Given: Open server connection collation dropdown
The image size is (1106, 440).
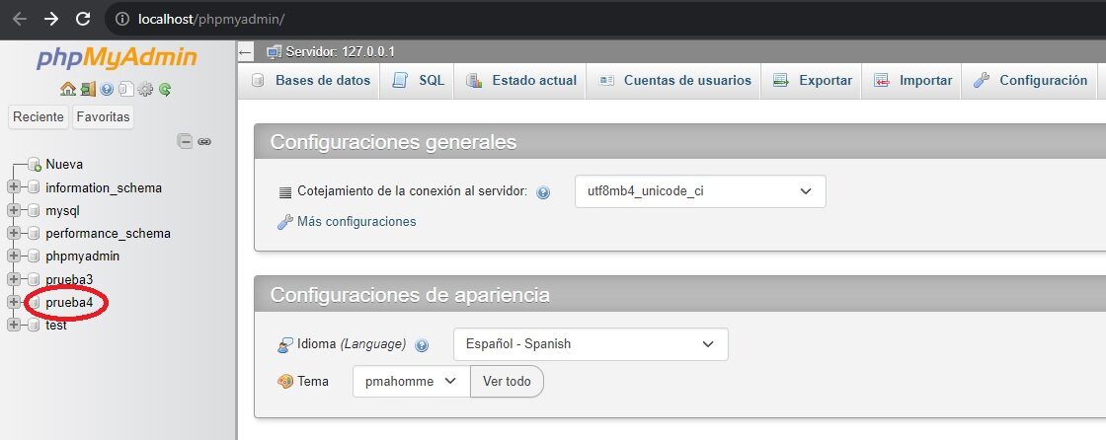Looking at the screenshot, I should coord(700,191).
